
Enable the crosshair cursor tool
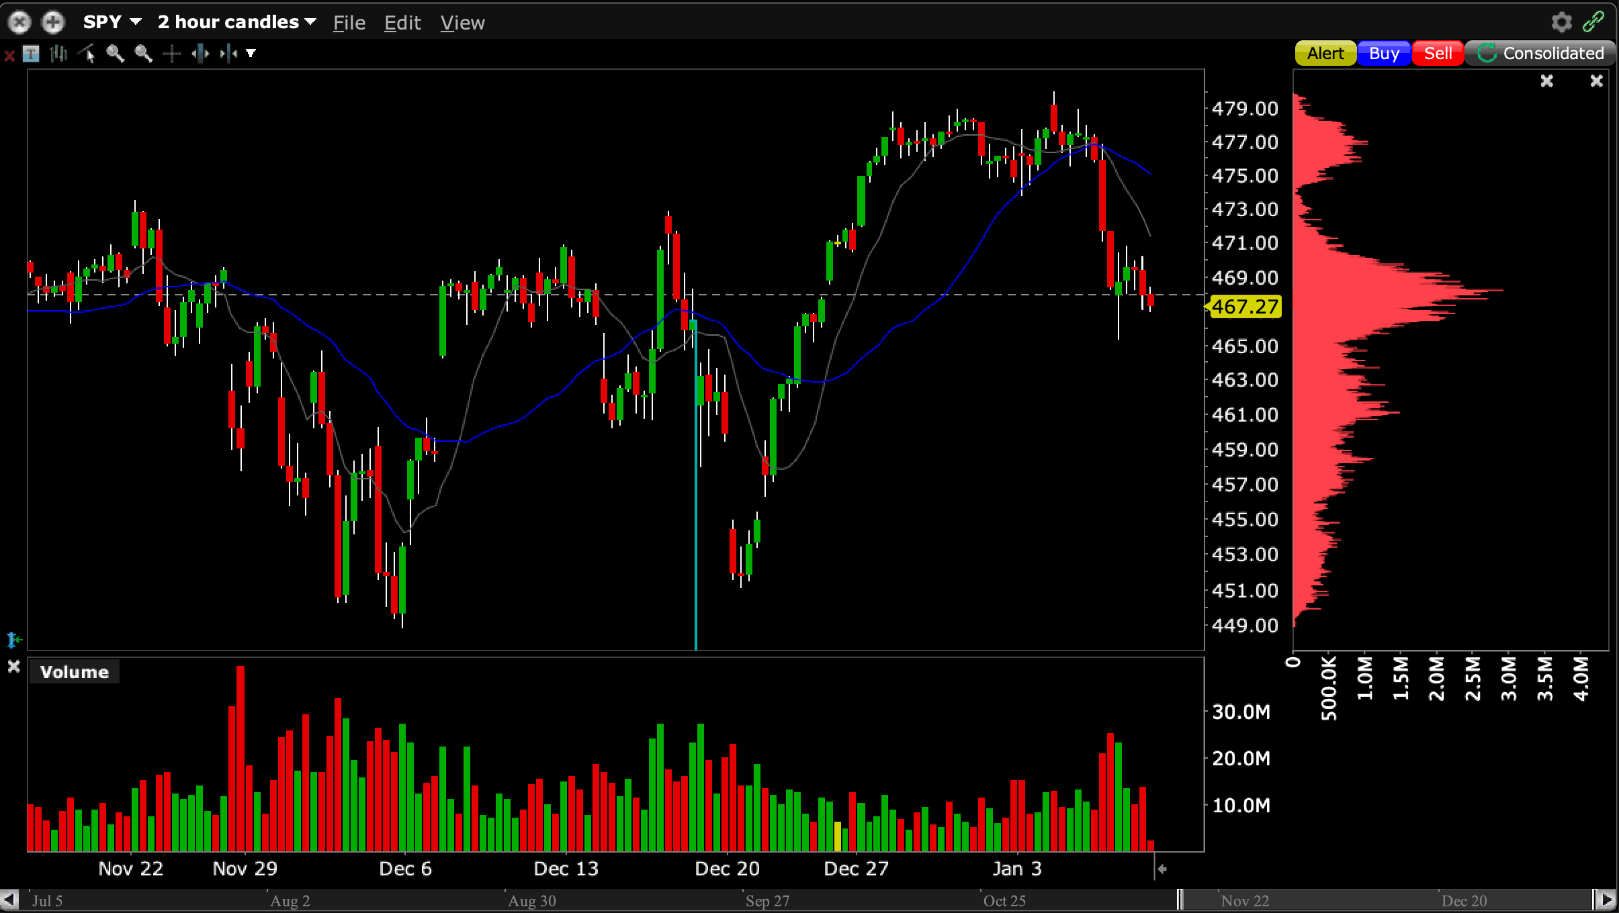point(172,54)
